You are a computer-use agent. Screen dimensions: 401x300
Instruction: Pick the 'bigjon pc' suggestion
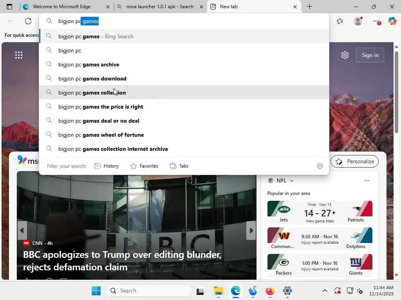(x=184, y=50)
